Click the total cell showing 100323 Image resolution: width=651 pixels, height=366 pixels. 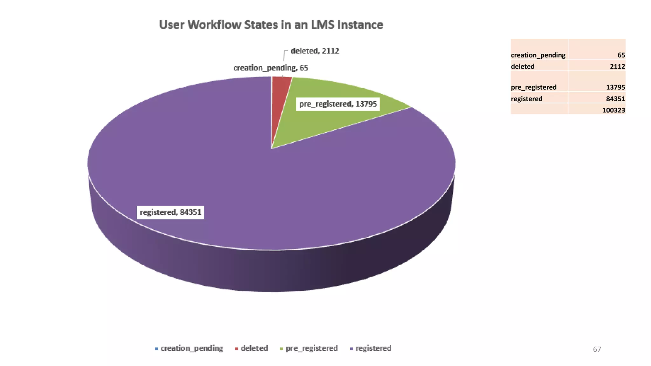pos(613,110)
